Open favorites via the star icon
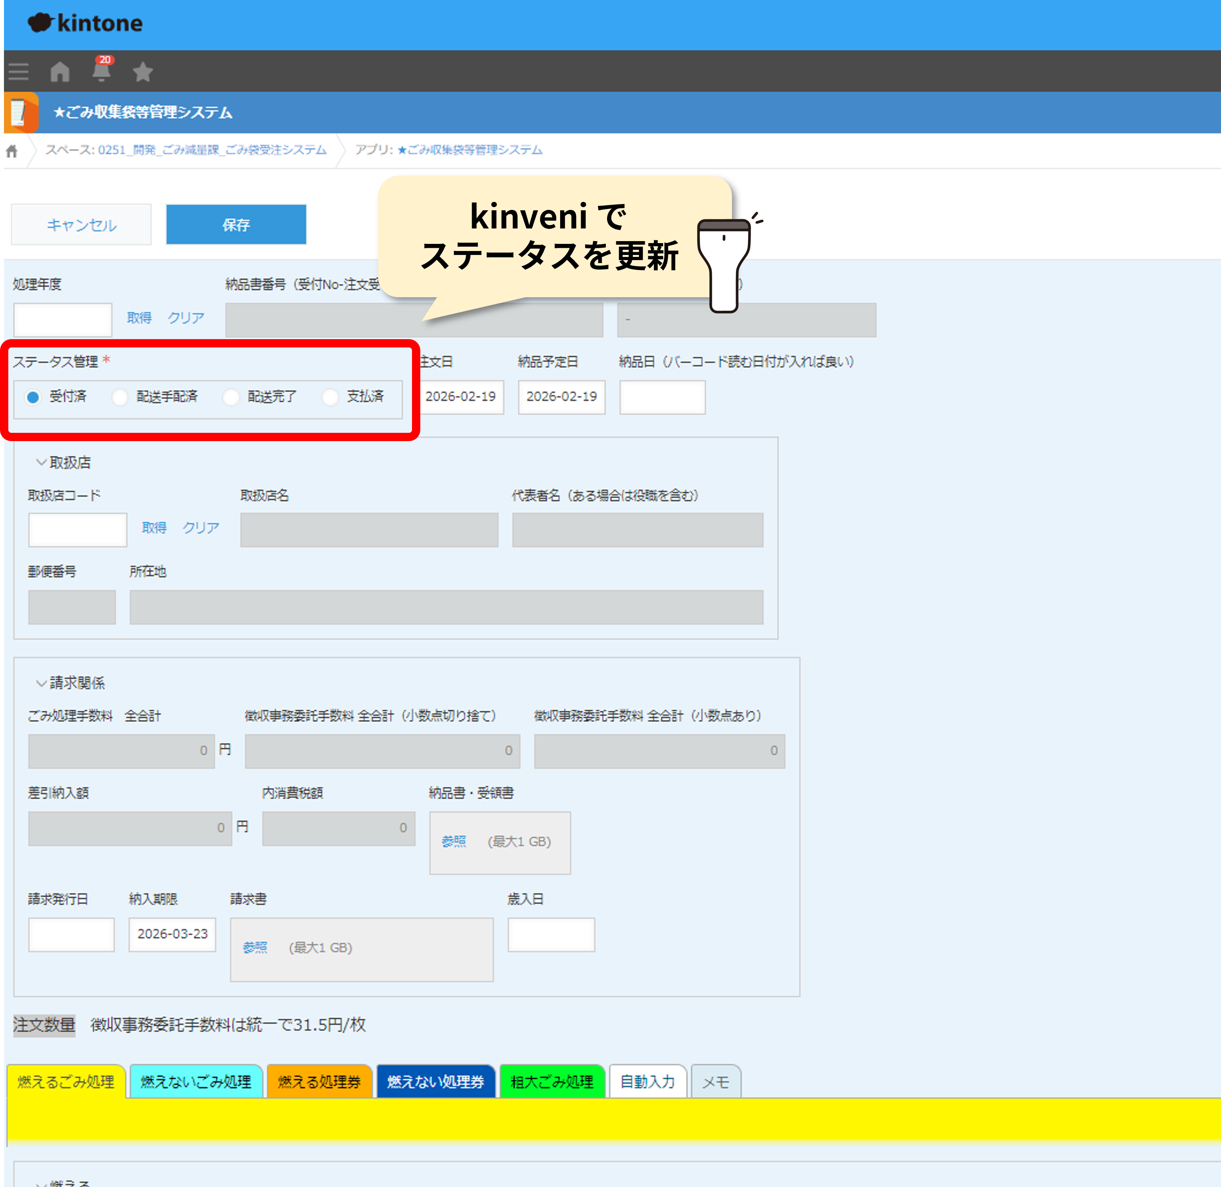1221x1187 pixels. 143,71
